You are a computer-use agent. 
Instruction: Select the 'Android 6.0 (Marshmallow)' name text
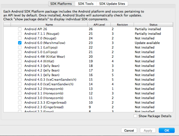45,43
